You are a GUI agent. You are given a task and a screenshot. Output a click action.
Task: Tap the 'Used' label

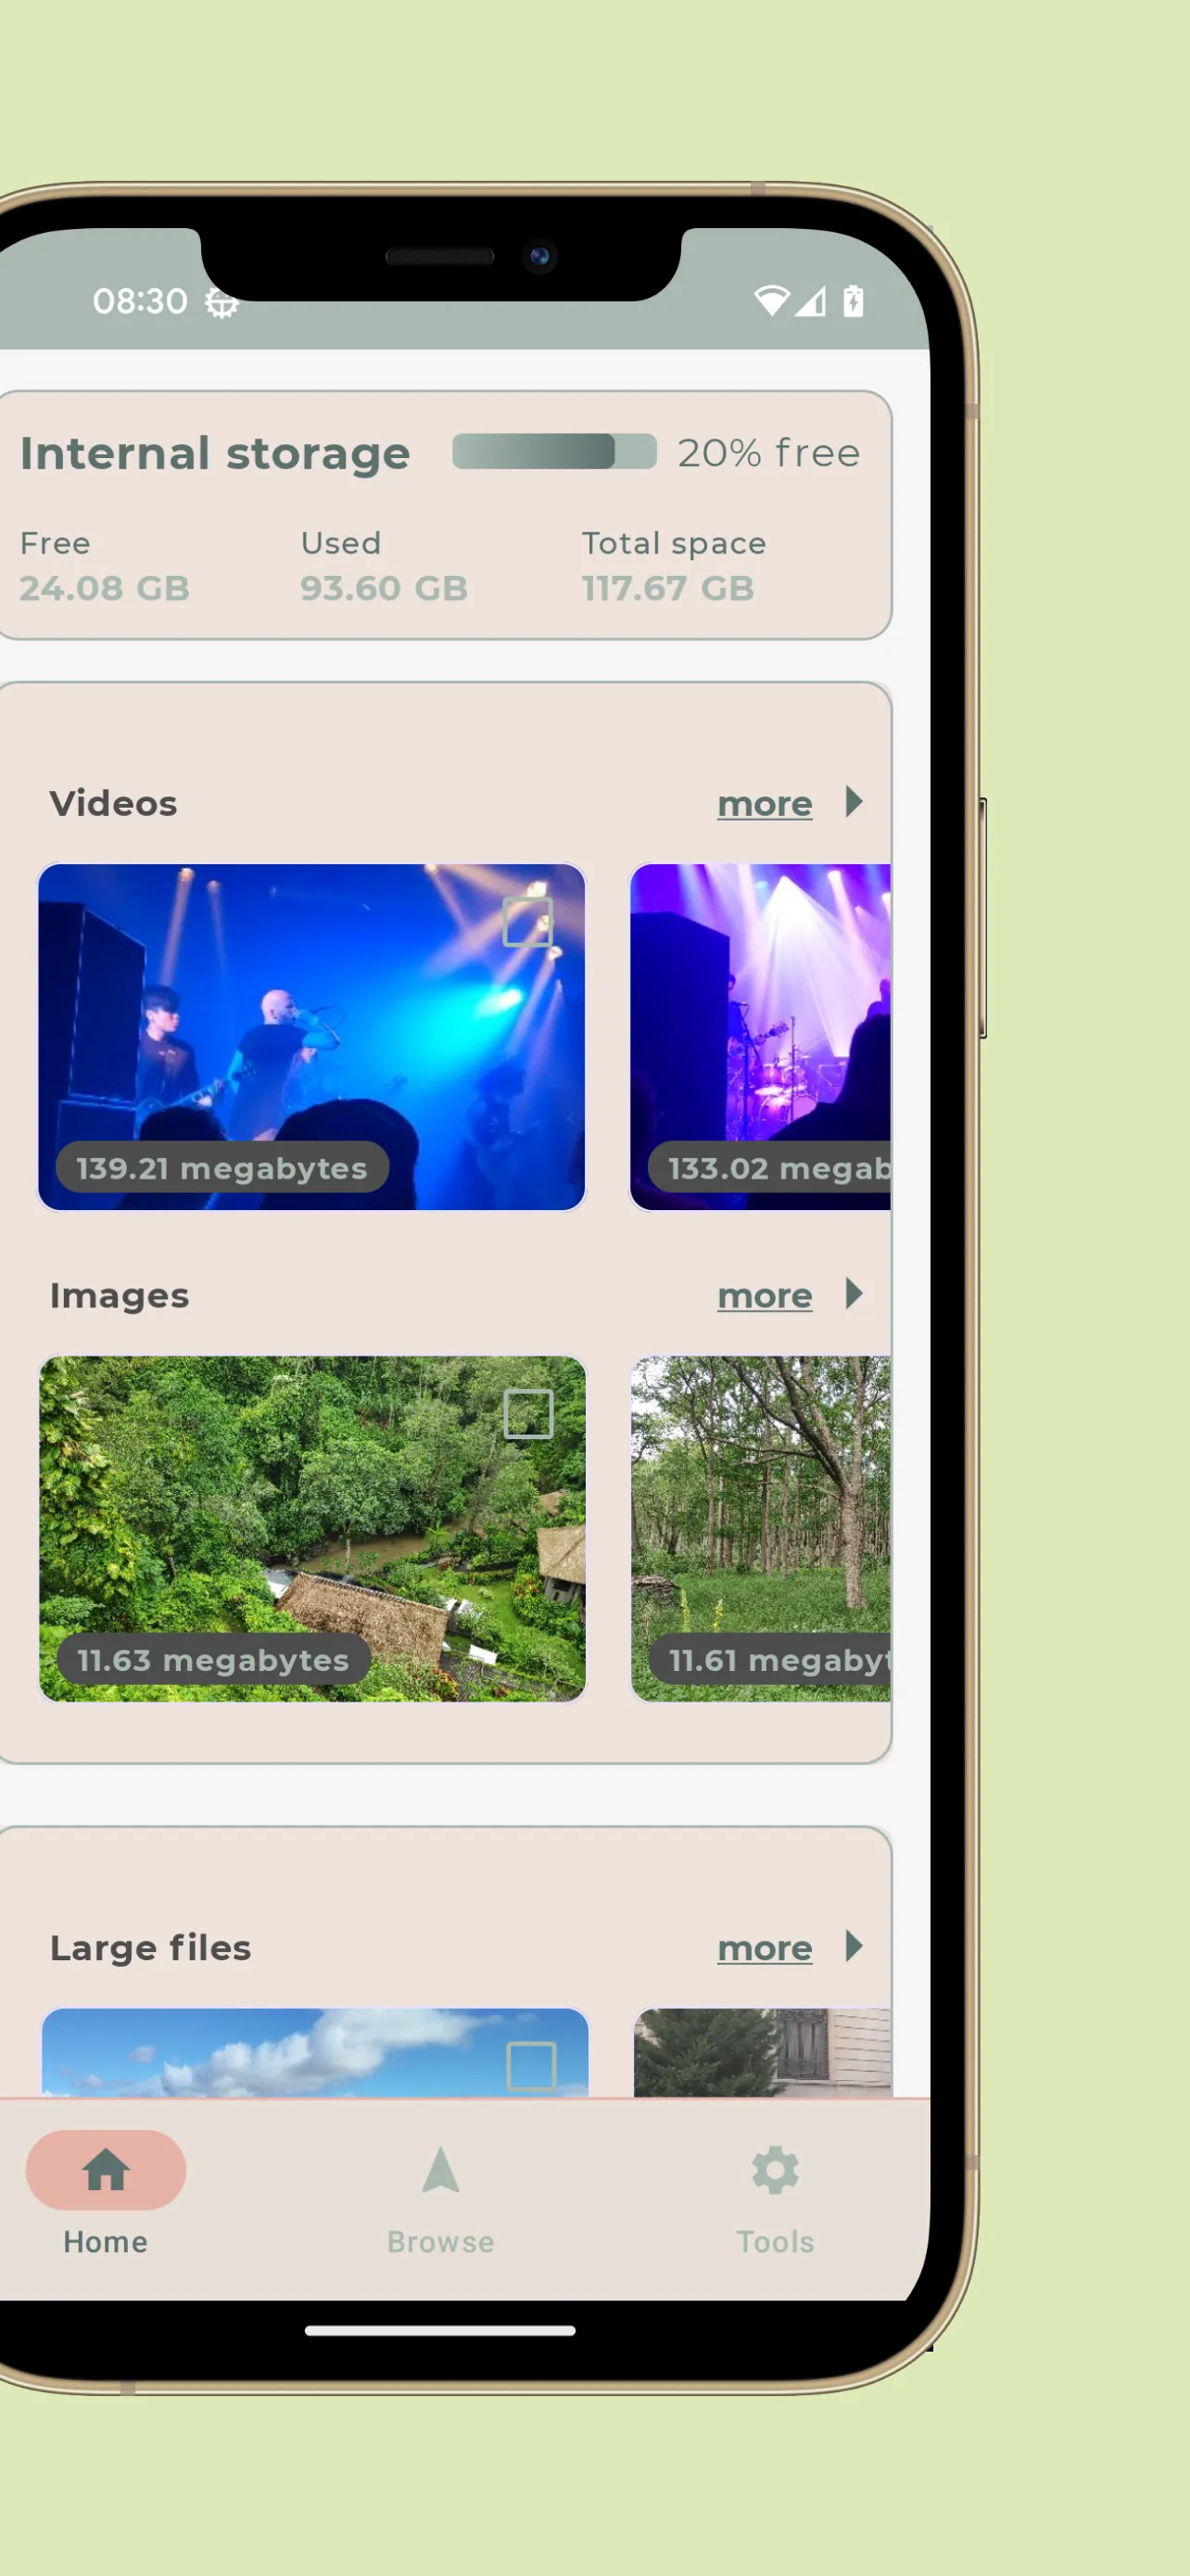tap(341, 543)
